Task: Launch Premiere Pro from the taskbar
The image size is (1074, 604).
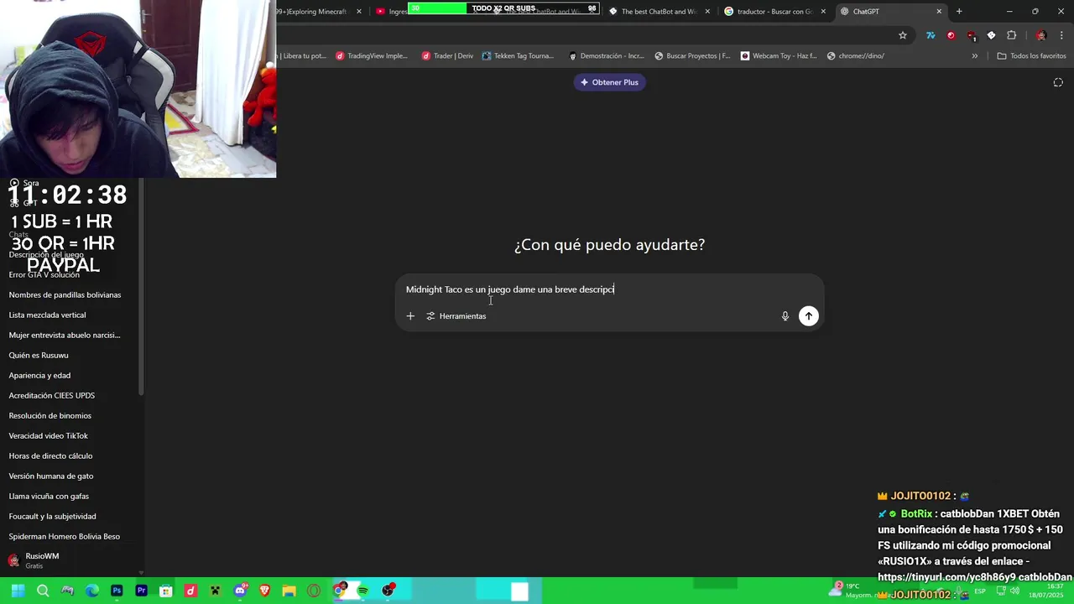Action: point(141,591)
